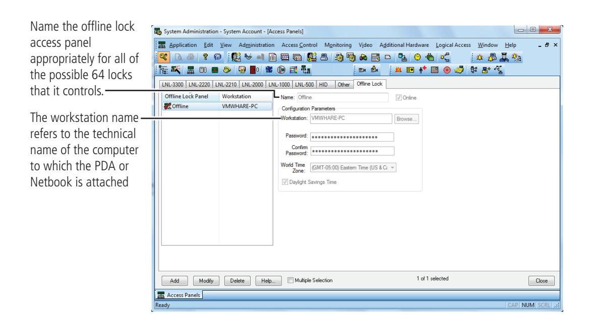Click the Workstation column header
The image size is (590, 325).
(x=246, y=97)
